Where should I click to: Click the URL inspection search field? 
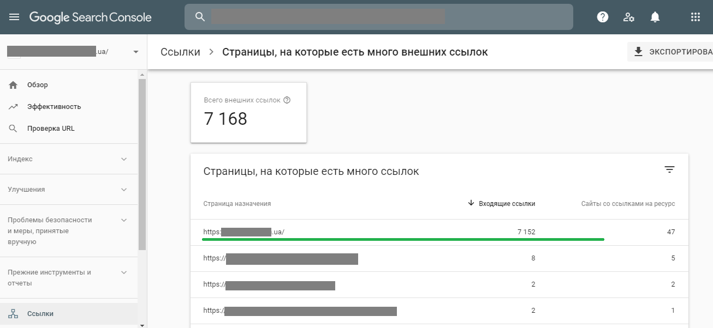382,17
